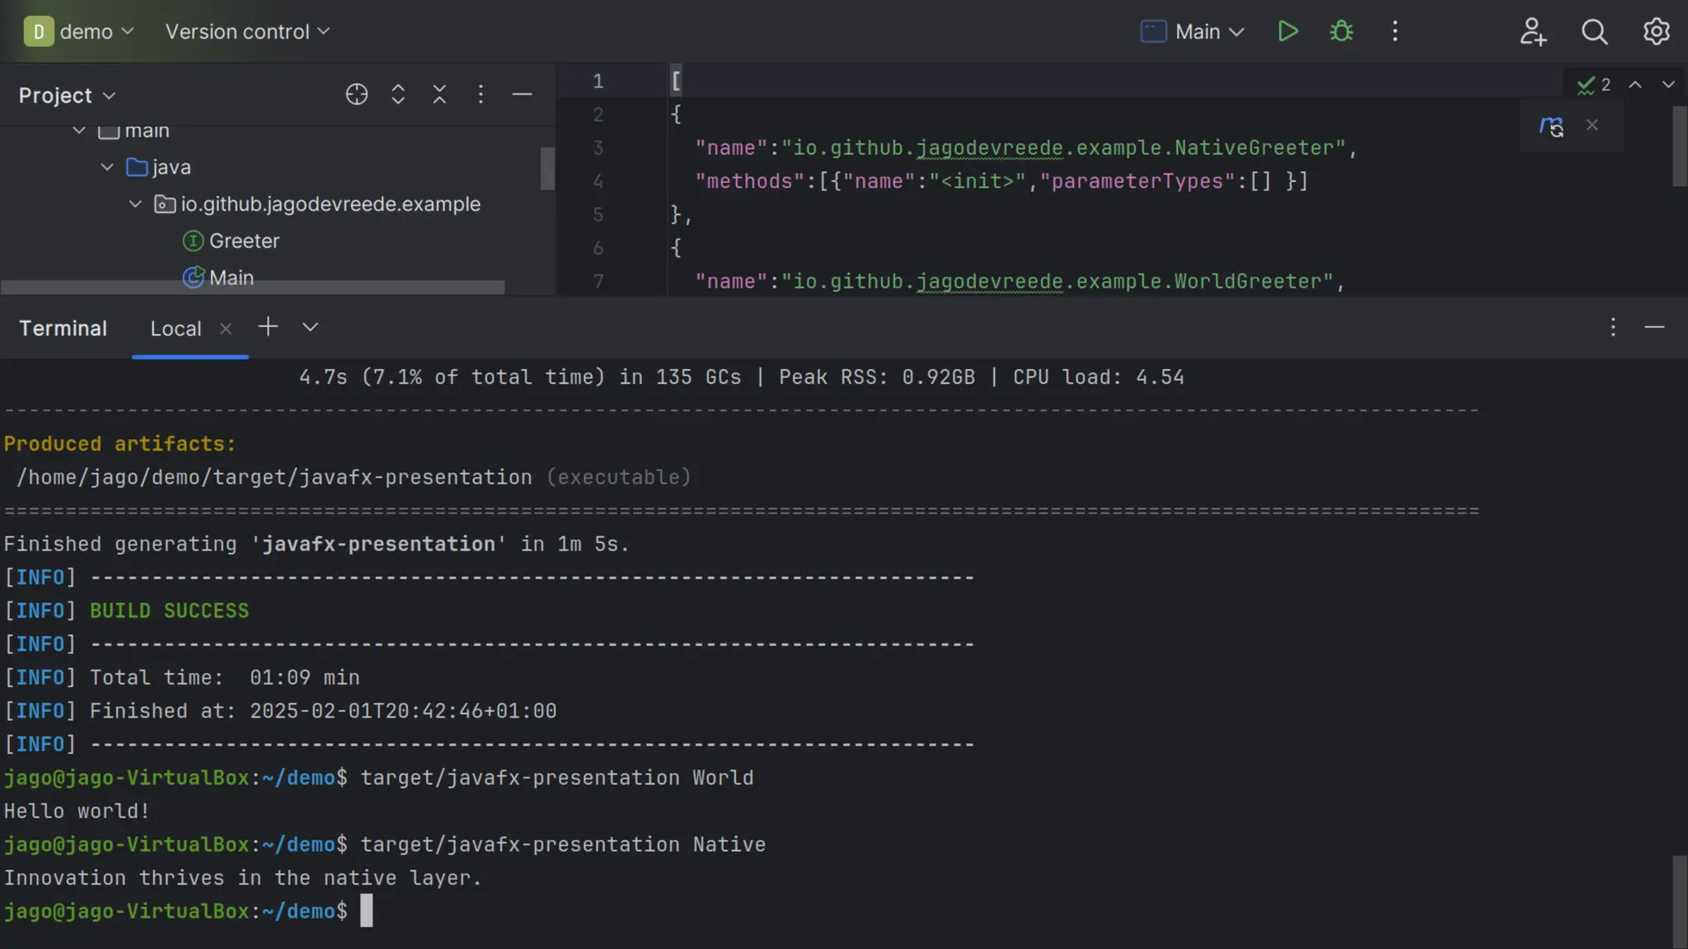Close the Local terminal tab
Image resolution: width=1688 pixels, height=949 pixels.
click(226, 329)
